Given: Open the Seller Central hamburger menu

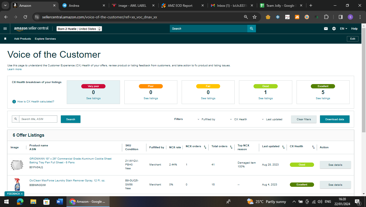Looking at the screenshot, I should tap(5, 29).
